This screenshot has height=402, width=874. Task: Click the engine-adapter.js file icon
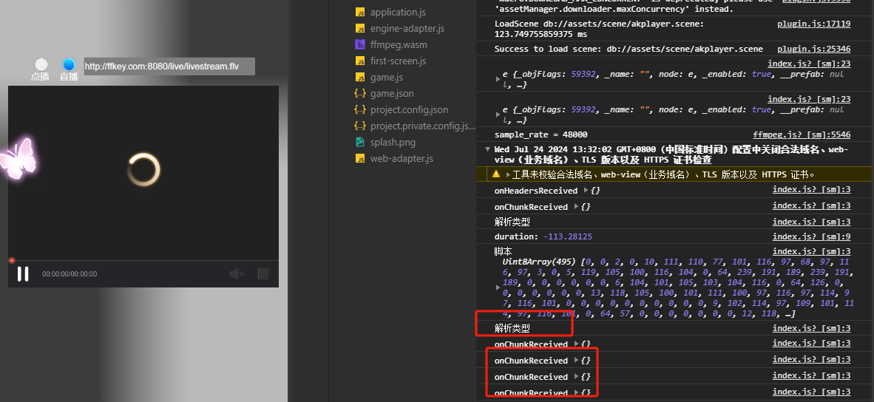(x=360, y=28)
